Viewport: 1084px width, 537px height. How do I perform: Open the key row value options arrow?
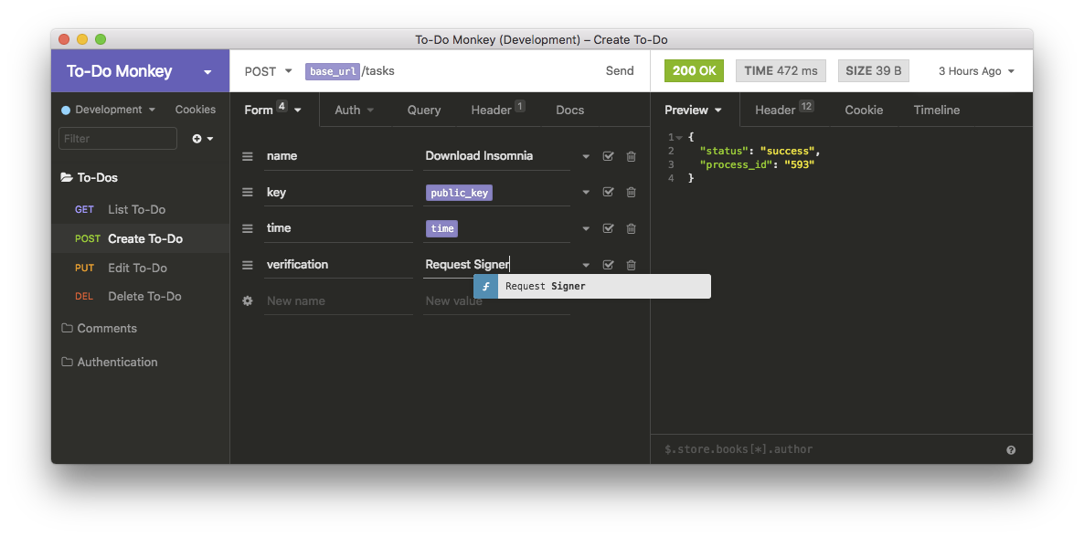click(586, 193)
